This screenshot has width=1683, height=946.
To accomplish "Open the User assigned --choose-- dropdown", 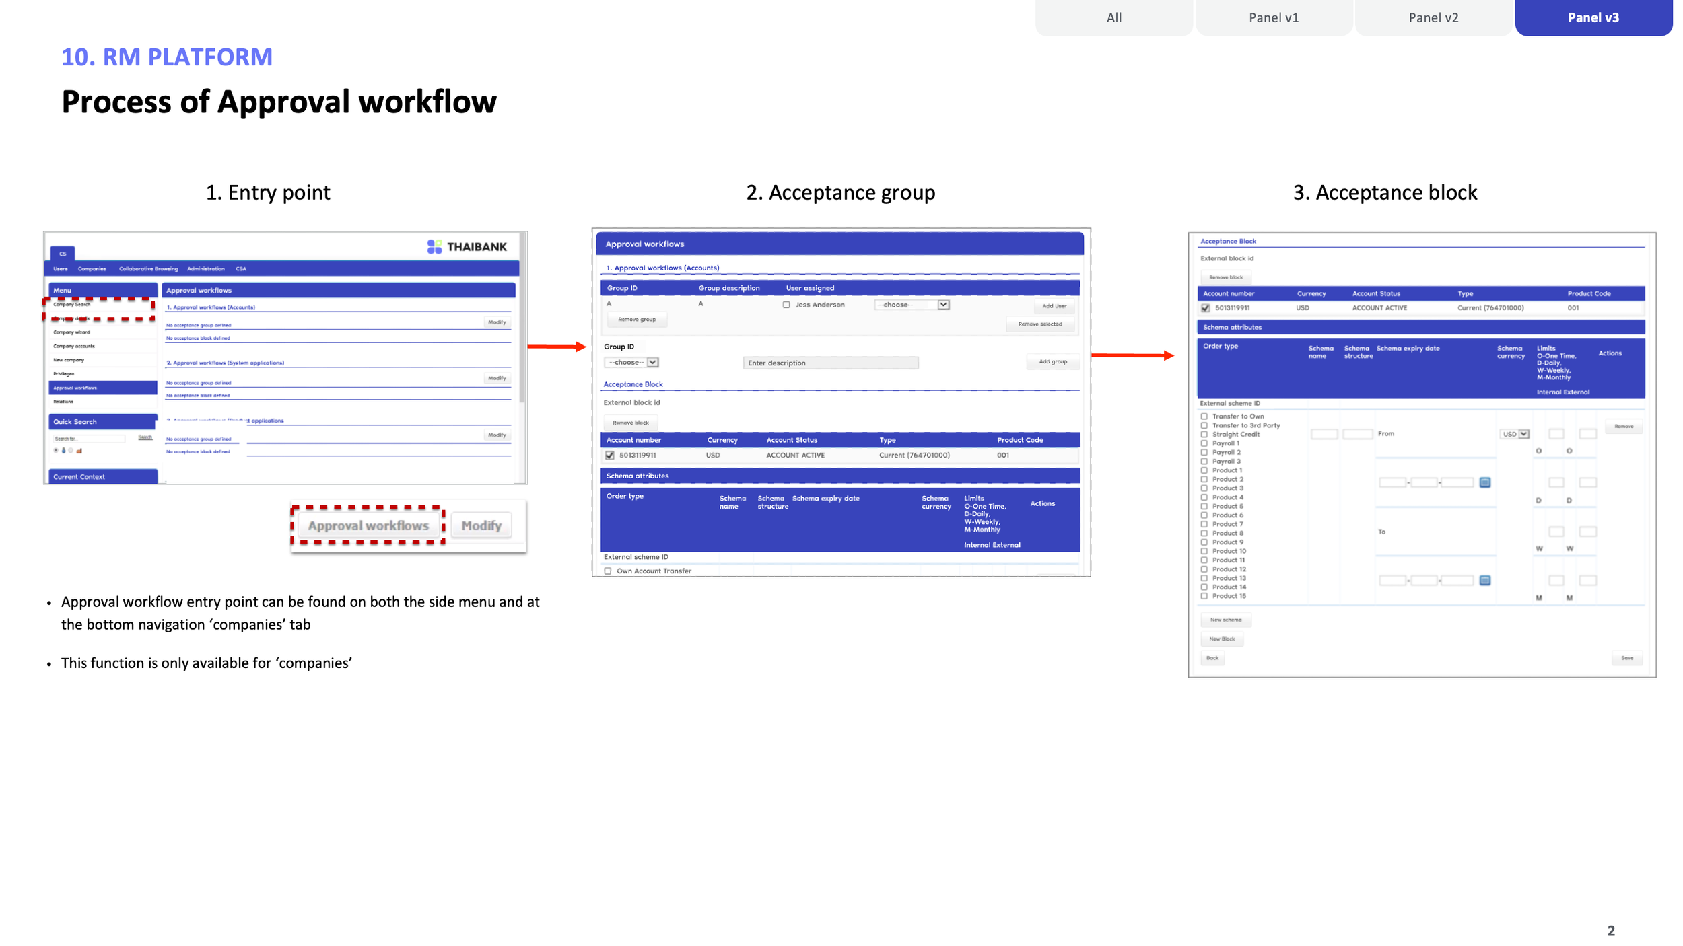I will pyautogui.click(x=911, y=305).
